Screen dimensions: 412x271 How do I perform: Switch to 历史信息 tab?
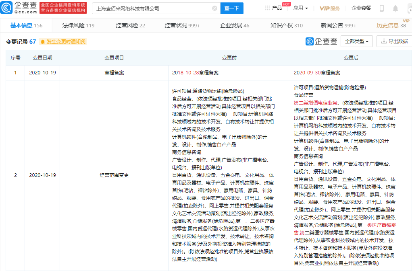pos(391,25)
